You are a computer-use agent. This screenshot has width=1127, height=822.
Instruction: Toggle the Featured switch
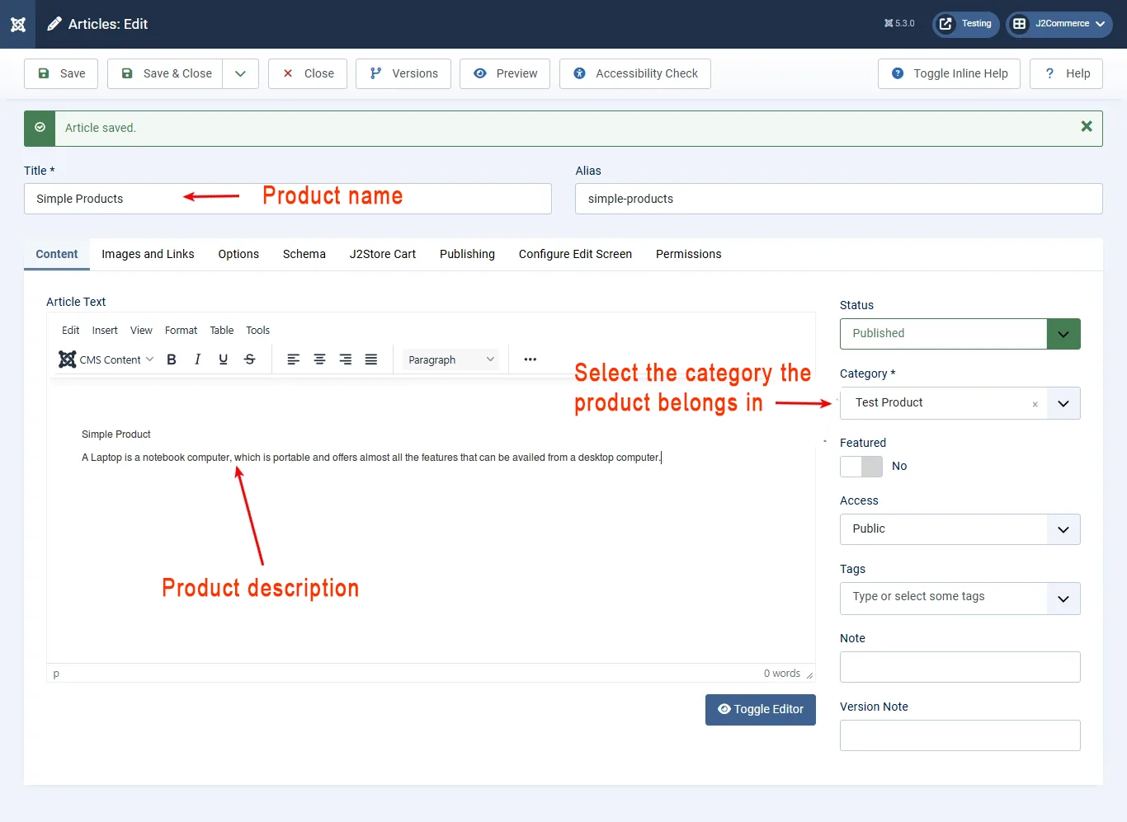861,467
